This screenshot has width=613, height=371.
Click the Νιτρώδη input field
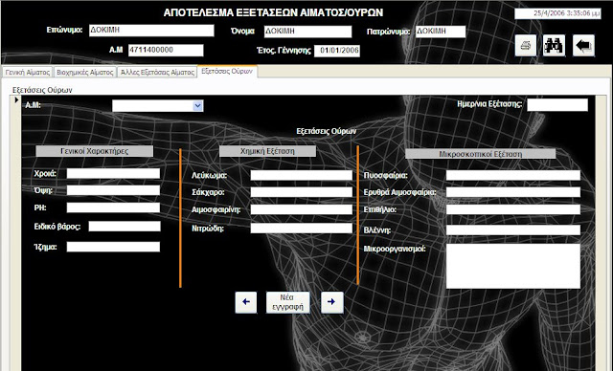click(x=301, y=229)
